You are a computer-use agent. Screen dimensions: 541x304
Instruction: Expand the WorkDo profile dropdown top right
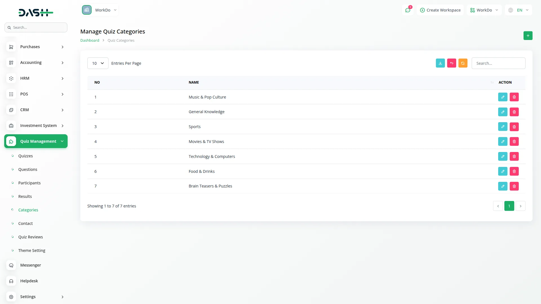click(484, 10)
